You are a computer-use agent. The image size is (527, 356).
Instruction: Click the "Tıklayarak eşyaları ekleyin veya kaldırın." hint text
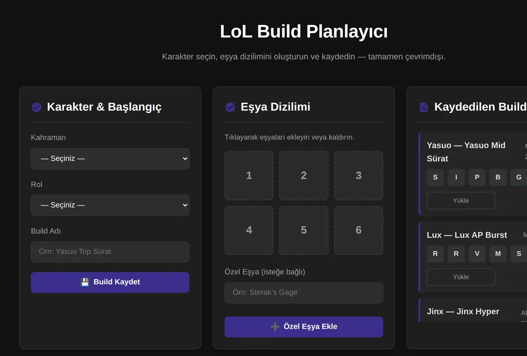[x=289, y=137]
